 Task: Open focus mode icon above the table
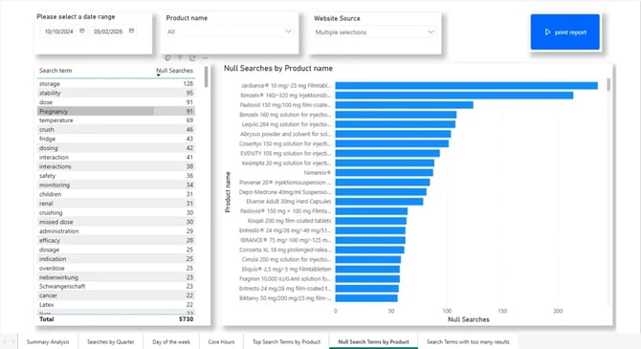pos(192,58)
